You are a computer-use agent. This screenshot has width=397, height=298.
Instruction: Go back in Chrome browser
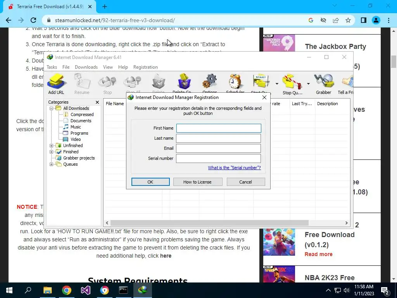tap(9, 20)
